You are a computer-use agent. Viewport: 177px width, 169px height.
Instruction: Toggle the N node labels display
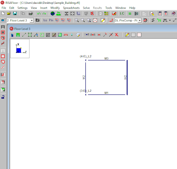click(x=159, y=20)
